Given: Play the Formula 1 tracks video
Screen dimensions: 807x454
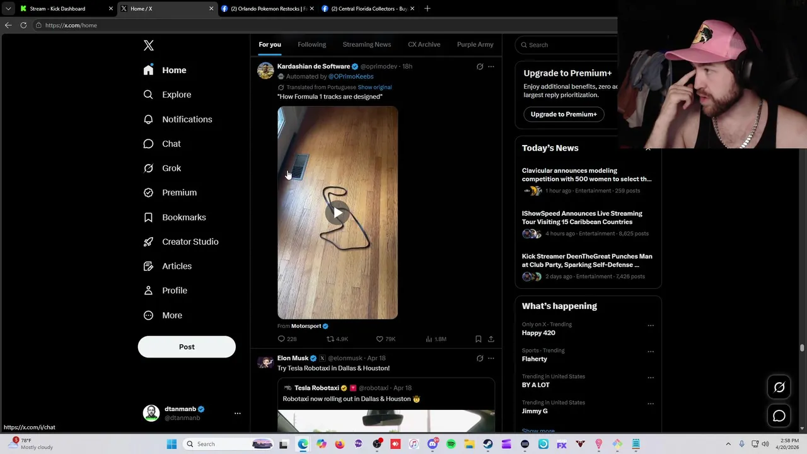Looking at the screenshot, I should coord(338,213).
